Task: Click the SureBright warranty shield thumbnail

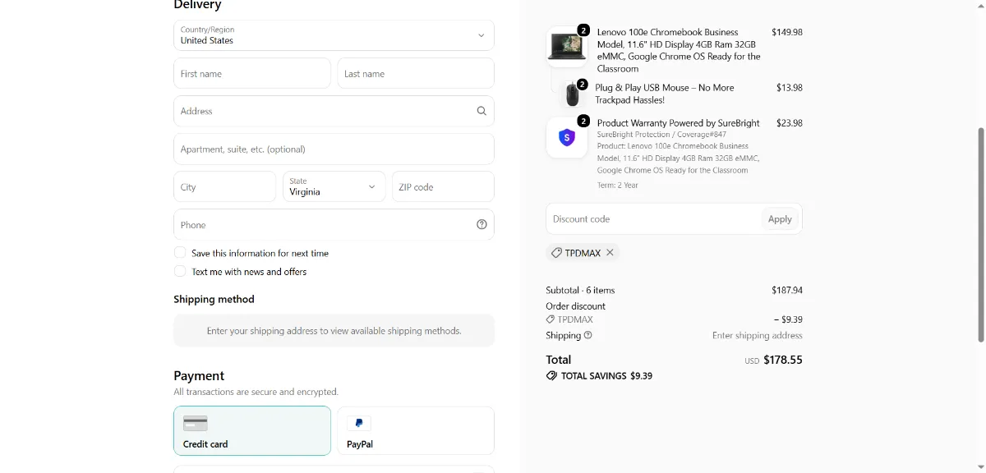Action: [567, 138]
